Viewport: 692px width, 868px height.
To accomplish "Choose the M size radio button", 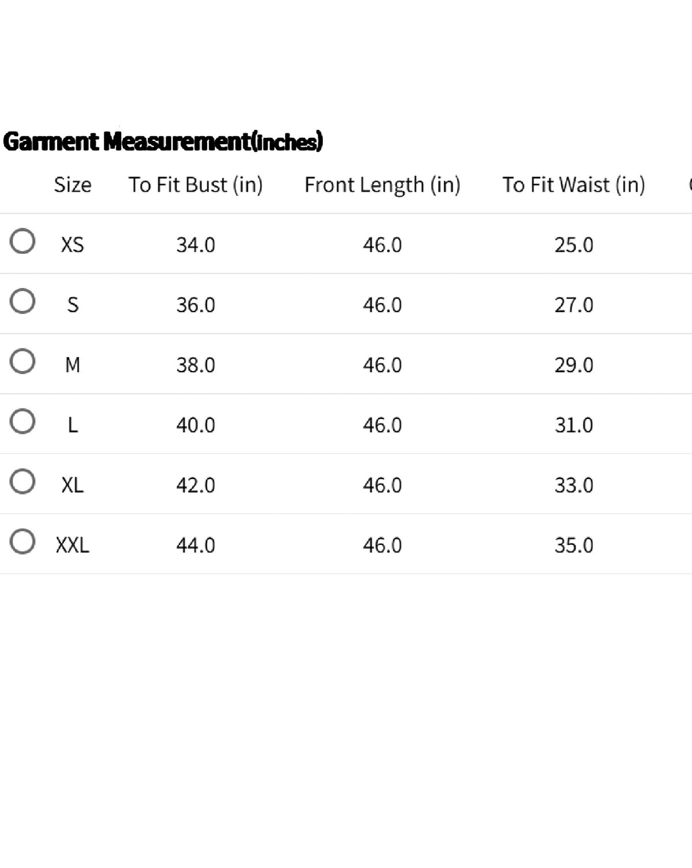I will point(22,361).
